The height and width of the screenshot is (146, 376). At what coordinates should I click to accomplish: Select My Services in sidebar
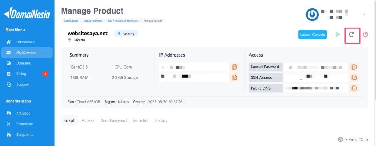pyautogui.click(x=27, y=53)
